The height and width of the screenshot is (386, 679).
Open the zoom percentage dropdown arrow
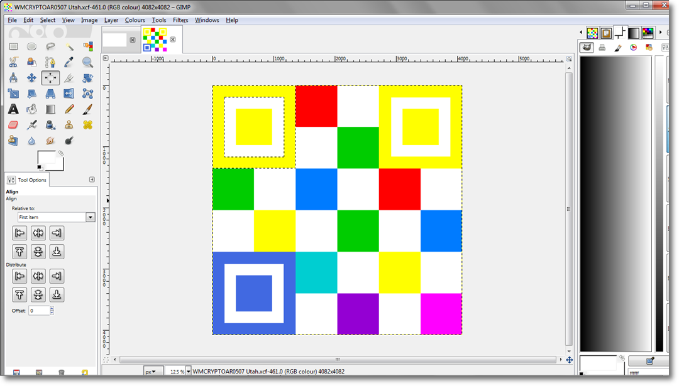(189, 372)
